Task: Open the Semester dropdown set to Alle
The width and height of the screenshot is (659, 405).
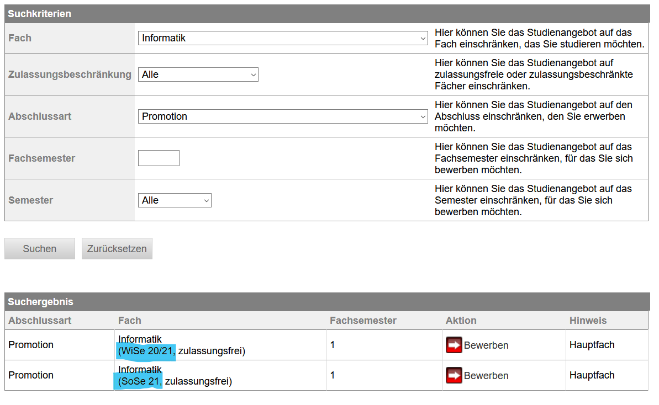Action: [175, 201]
